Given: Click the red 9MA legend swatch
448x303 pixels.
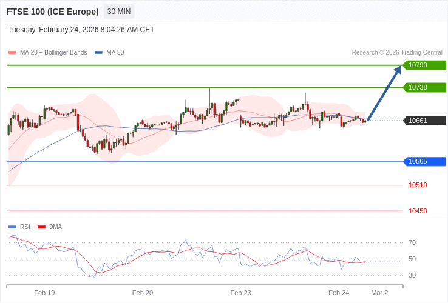Looking at the screenshot, I should 42,227.
